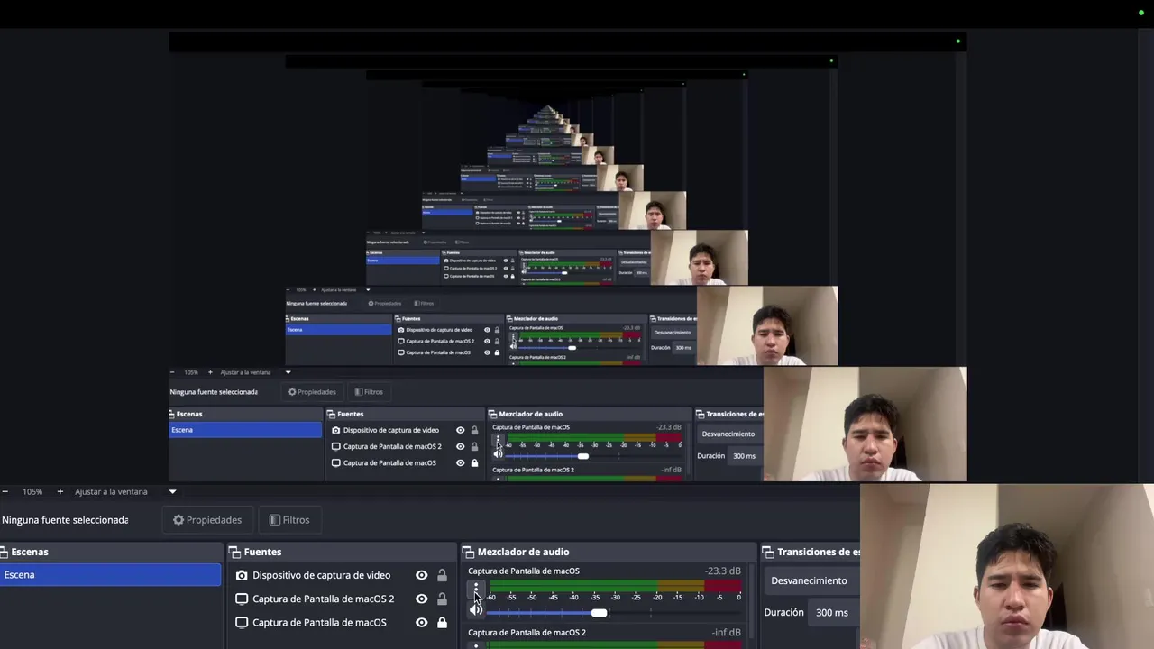Click the Transiciones de escena dock icon
This screenshot has width=1154, height=649.
pos(768,552)
